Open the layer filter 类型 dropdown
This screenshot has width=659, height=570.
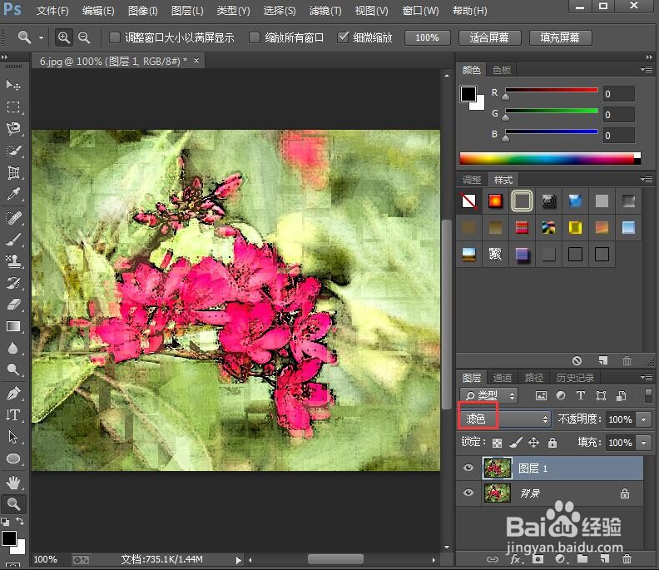click(489, 395)
